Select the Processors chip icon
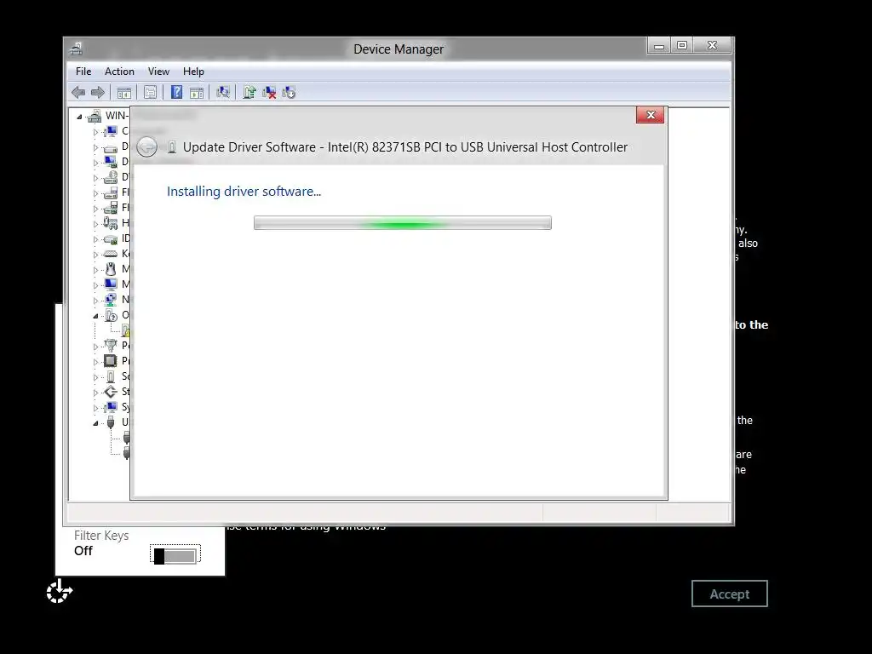 pyautogui.click(x=111, y=361)
